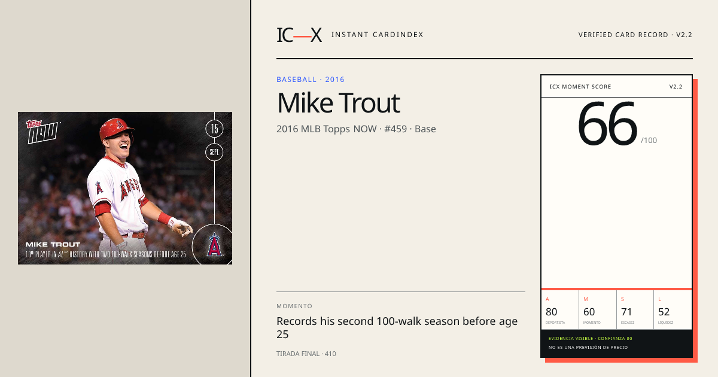The height and width of the screenshot is (377, 718).
Task: Click the MOMENTO description text
Action: point(397,327)
